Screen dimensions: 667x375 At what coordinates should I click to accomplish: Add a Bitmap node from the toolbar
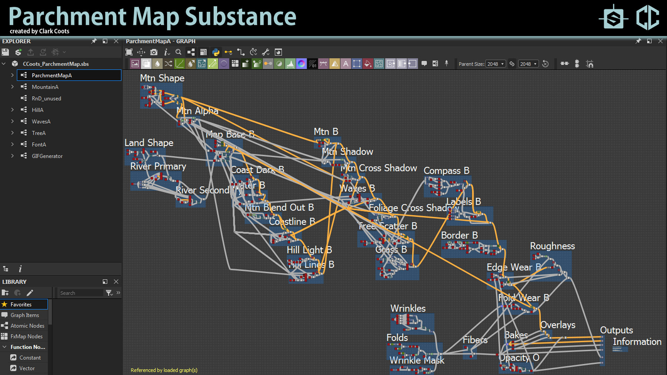tap(135, 64)
